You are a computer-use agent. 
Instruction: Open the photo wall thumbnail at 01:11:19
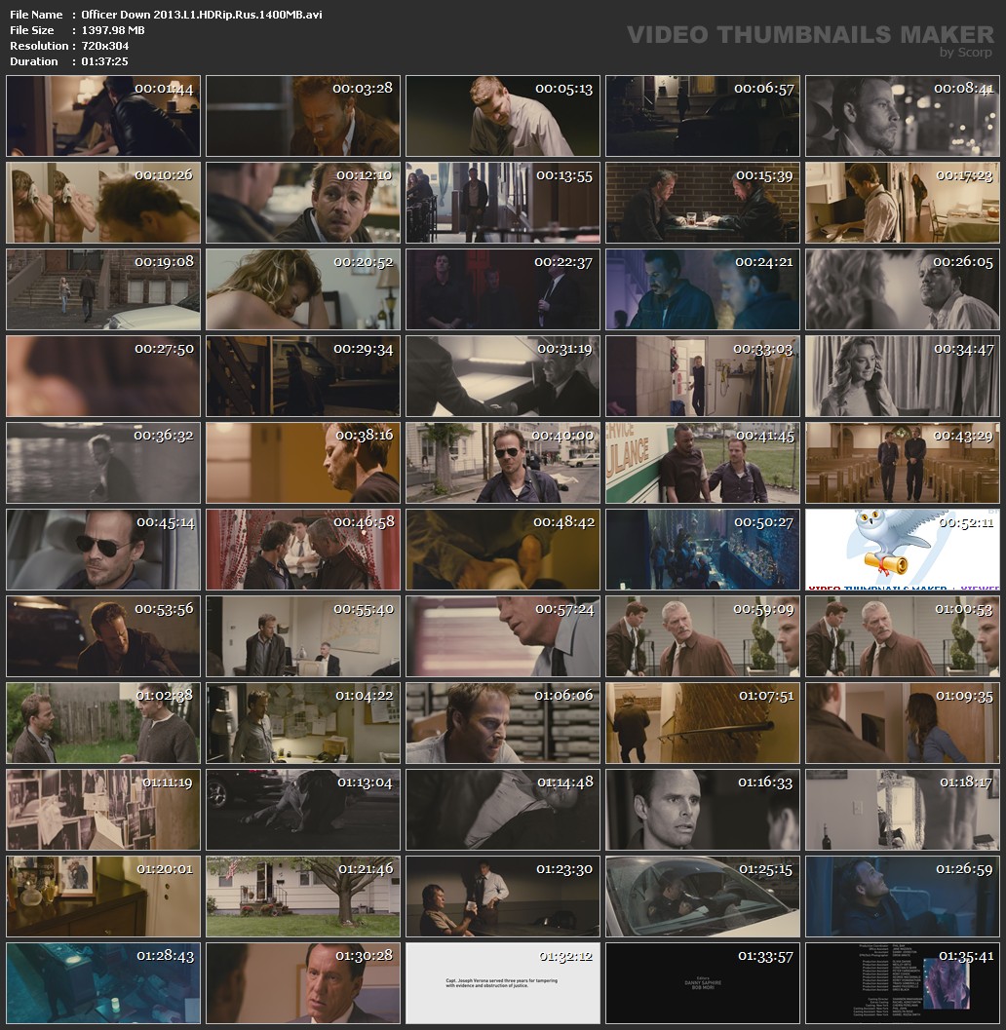click(103, 809)
